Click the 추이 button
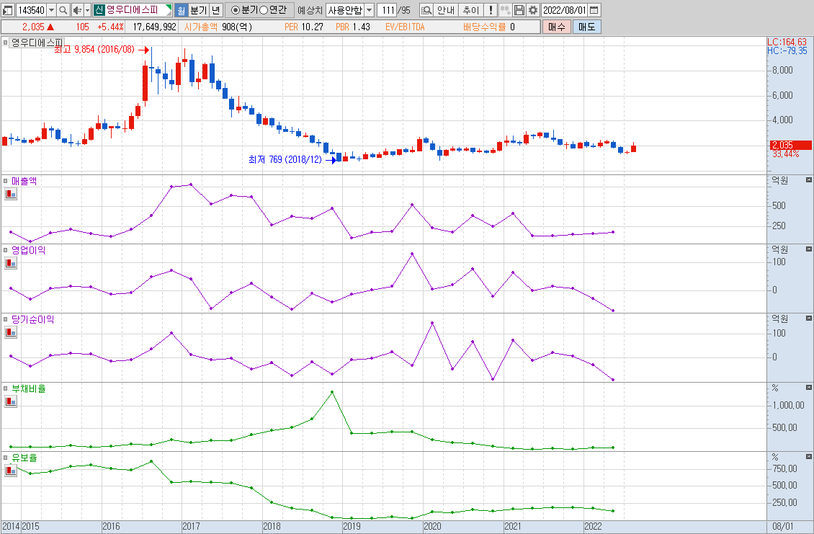The image size is (814, 534). point(471,10)
